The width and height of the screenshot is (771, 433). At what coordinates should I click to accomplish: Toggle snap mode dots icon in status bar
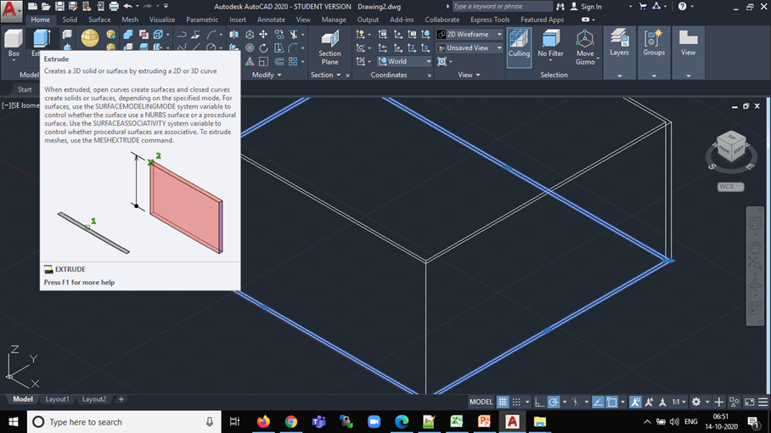click(x=516, y=402)
